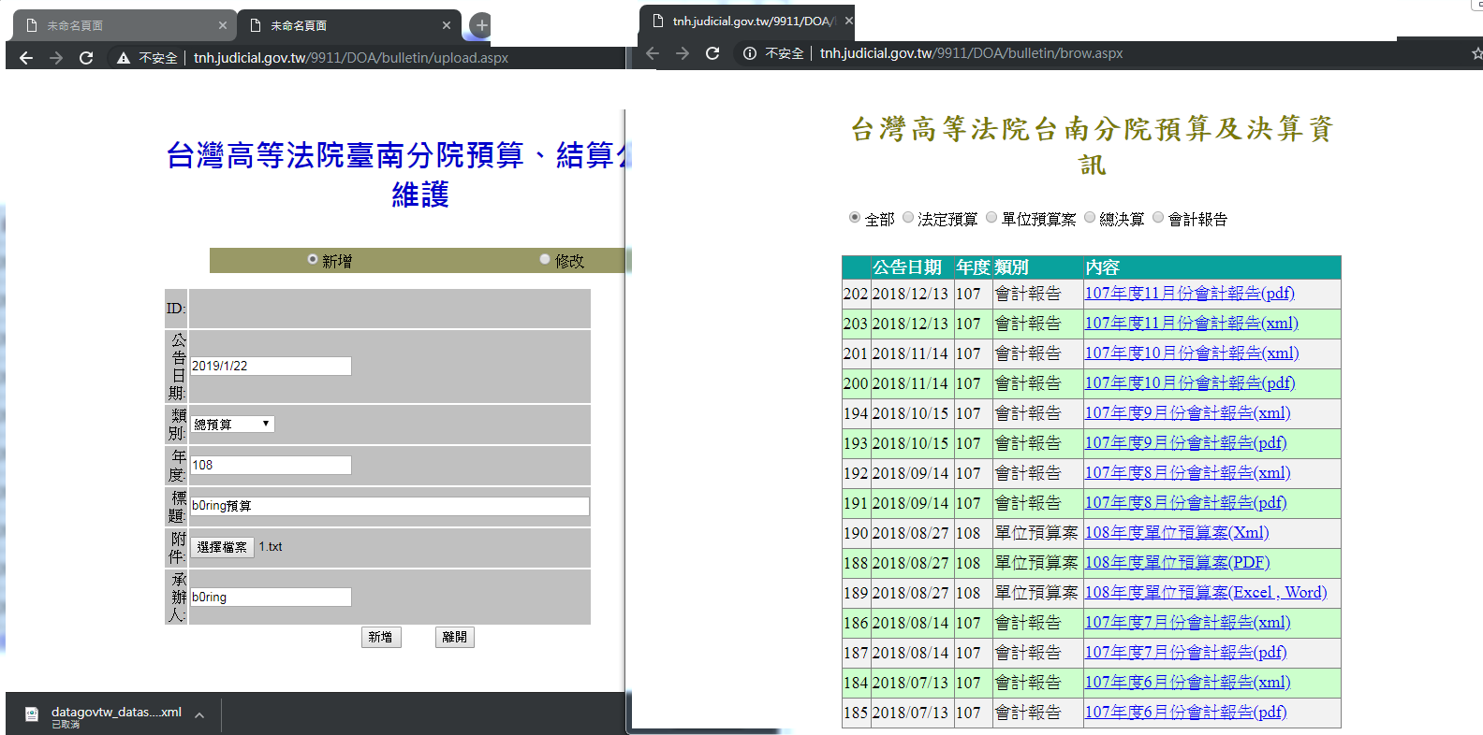Open a new tab with the plus button
1483x735 pixels.
[481, 25]
